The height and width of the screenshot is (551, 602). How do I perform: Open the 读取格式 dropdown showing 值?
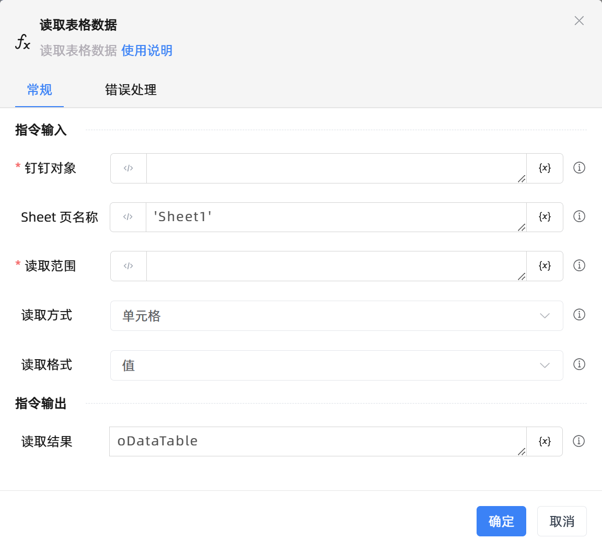336,365
